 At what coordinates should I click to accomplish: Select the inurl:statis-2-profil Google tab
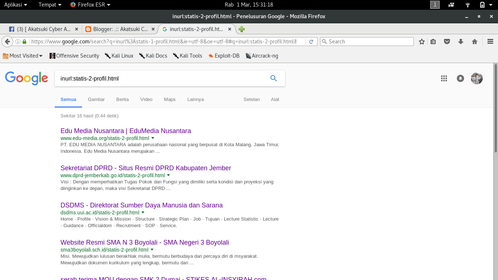[x=197, y=29]
